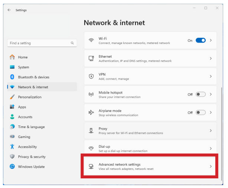Open Accessibility label in sidebar
The image size is (228, 188).
[27, 147]
